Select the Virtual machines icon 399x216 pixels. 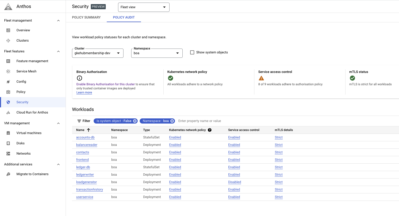click(9, 133)
